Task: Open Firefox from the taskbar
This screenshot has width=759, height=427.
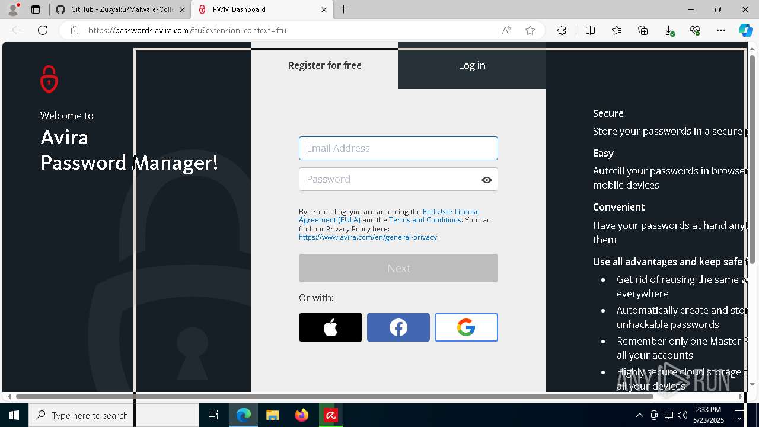Action: (x=302, y=415)
